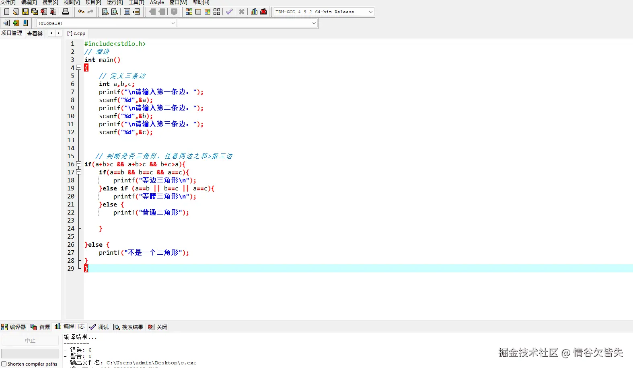Open the 项目[P] menu
This screenshot has height=368, width=633.
point(93,2)
